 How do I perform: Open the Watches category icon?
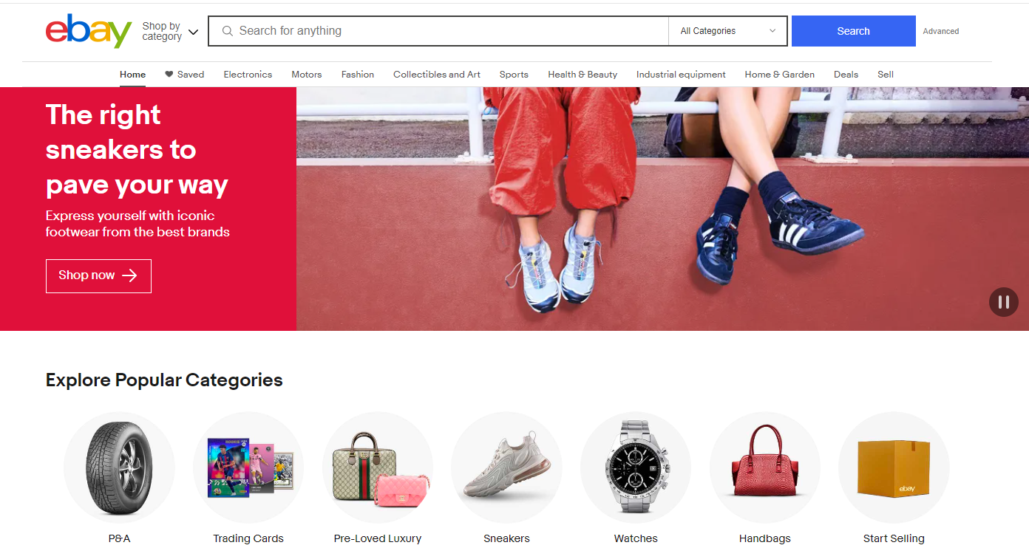coord(636,467)
